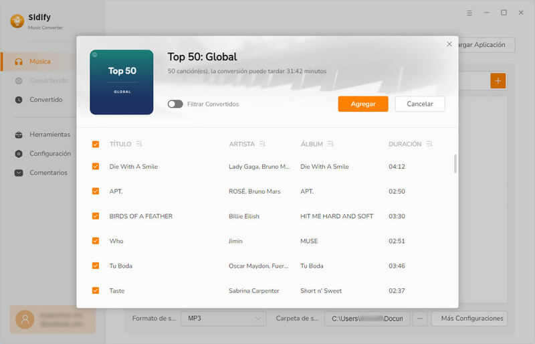Click the Cargar Aplicación button
This screenshot has height=344, width=535.
point(487,45)
